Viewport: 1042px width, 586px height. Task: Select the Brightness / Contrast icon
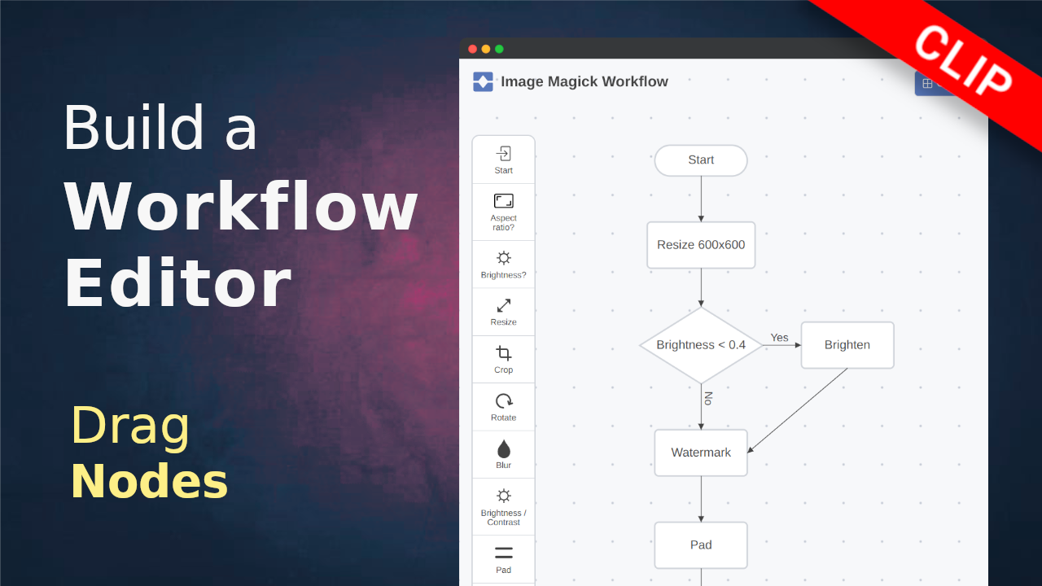click(x=503, y=496)
